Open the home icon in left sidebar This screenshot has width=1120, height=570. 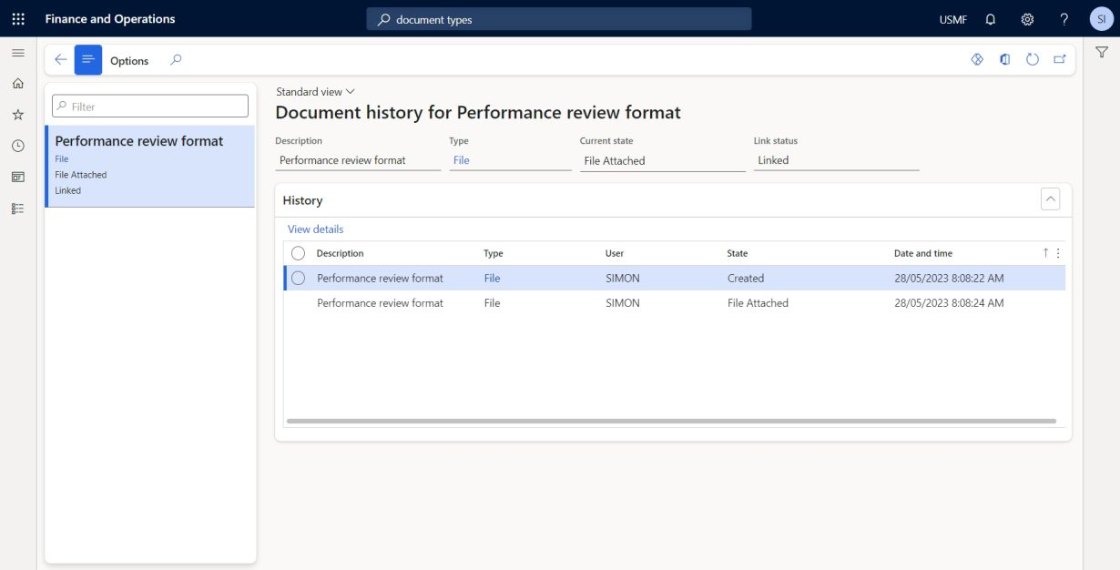coord(17,83)
